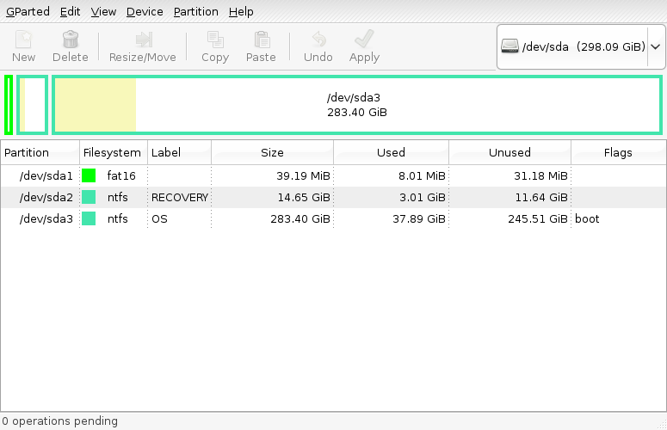Select the /dev/sda3 partition row name
This screenshot has height=430, width=667.
pos(46,218)
